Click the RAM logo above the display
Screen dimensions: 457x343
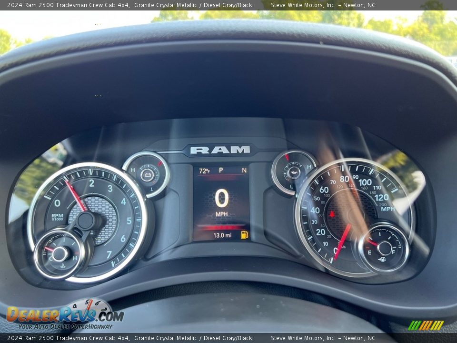[x=220, y=150]
